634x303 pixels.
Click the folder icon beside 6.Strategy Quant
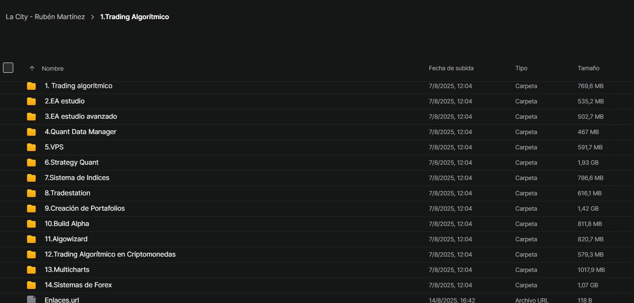coord(31,163)
